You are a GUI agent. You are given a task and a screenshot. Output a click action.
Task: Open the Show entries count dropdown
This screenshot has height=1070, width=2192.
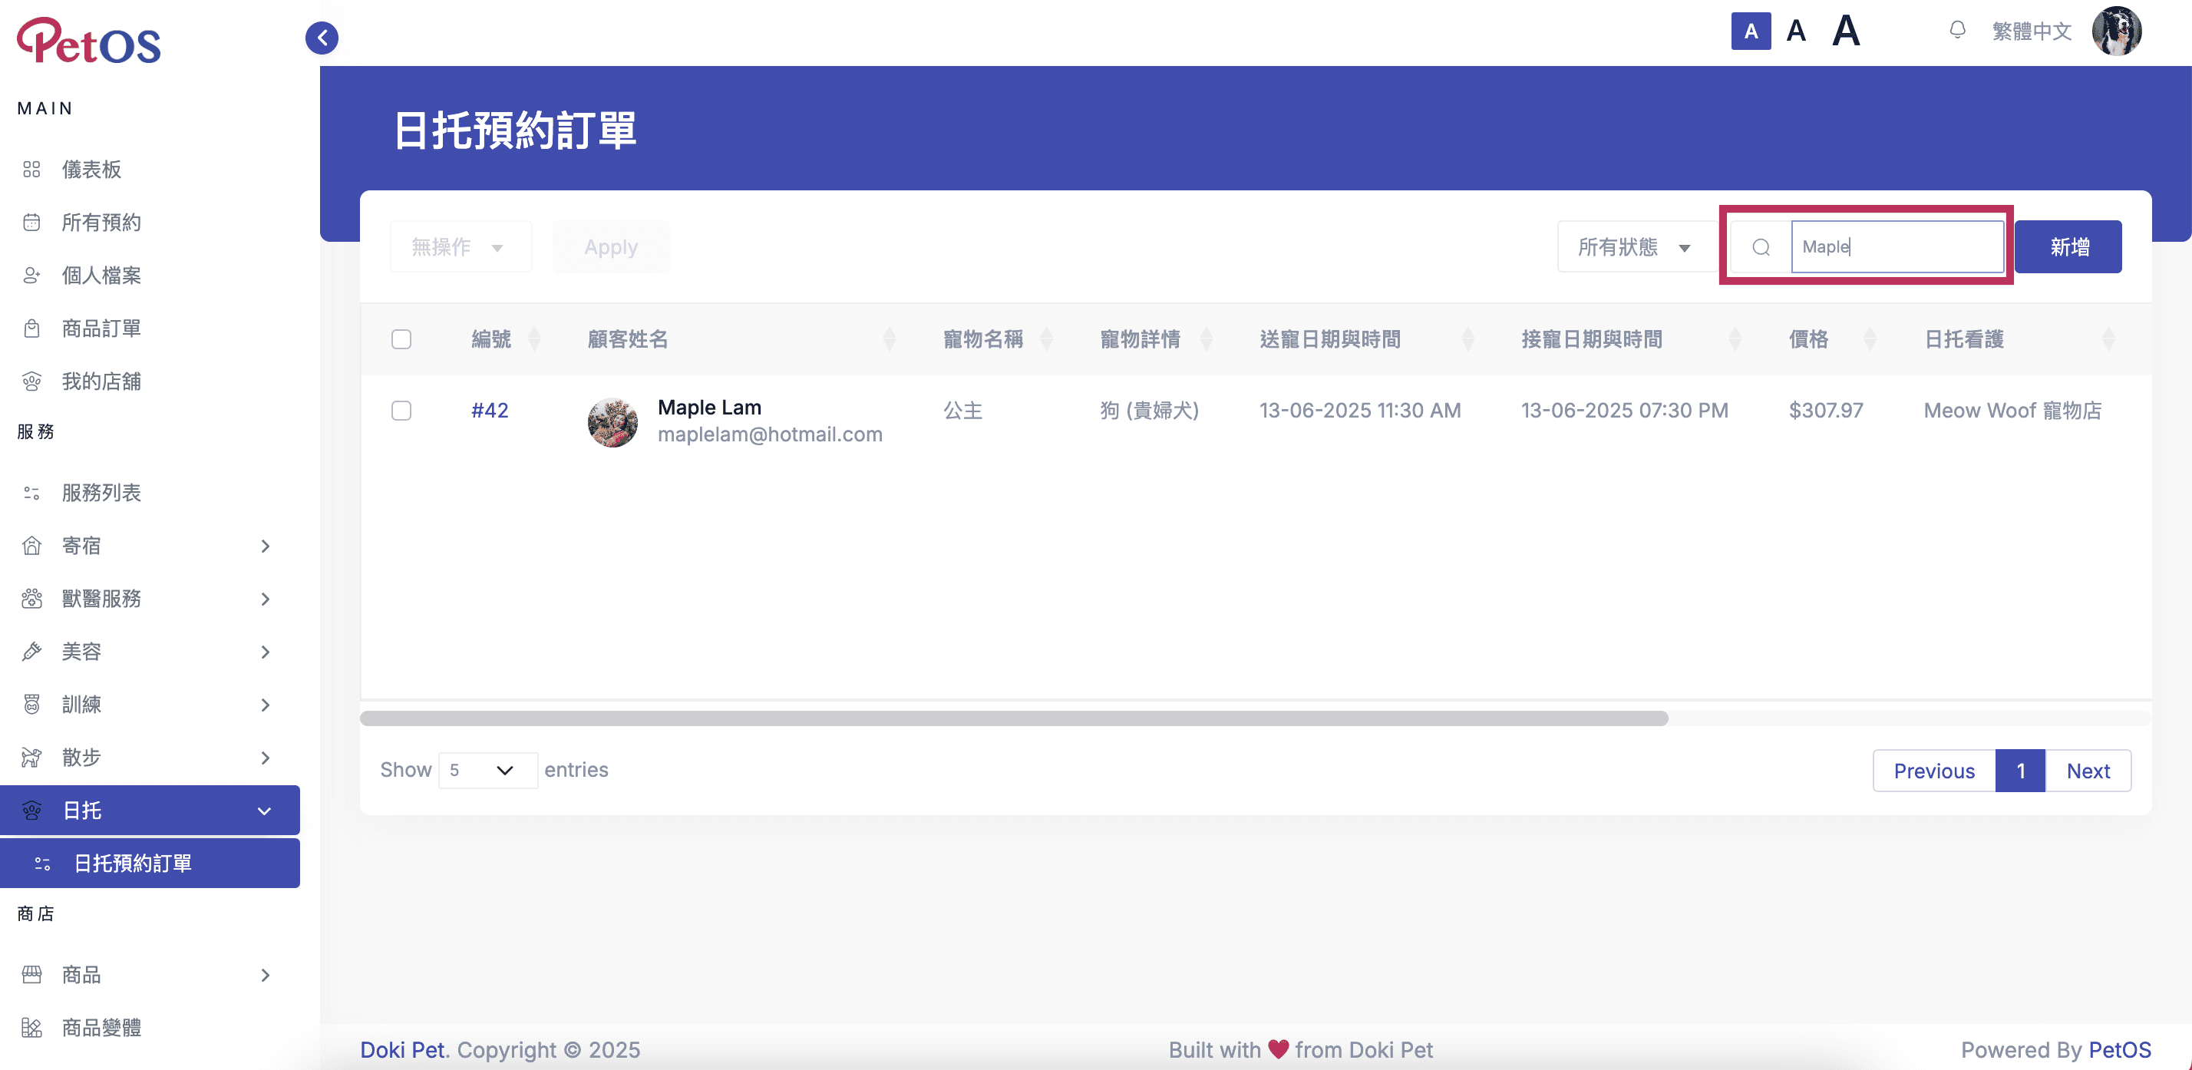tap(487, 771)
